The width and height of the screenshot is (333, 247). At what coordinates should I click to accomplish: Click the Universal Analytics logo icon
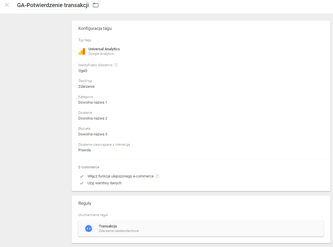pyautogui.click(x=82, y=51)
